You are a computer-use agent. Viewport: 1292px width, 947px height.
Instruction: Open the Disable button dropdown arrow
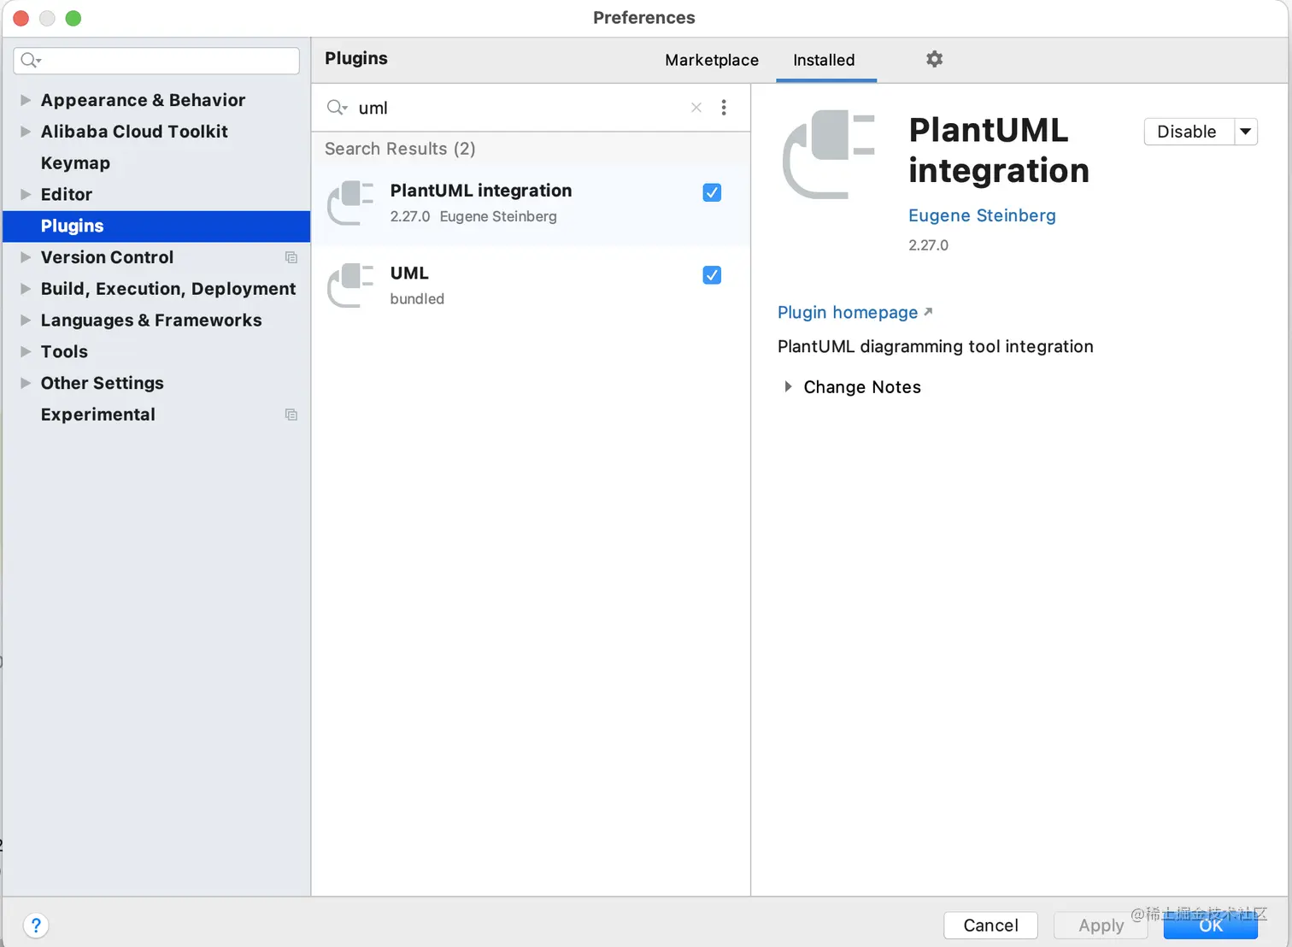(x=1246, y=132)
